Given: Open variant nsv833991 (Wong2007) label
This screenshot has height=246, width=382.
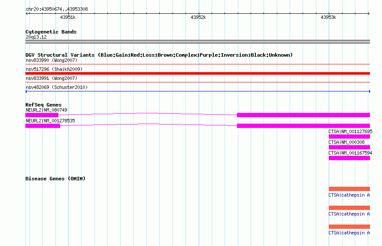Looking at the screenshot, I should pyautogui.click(x=52, y=78).
